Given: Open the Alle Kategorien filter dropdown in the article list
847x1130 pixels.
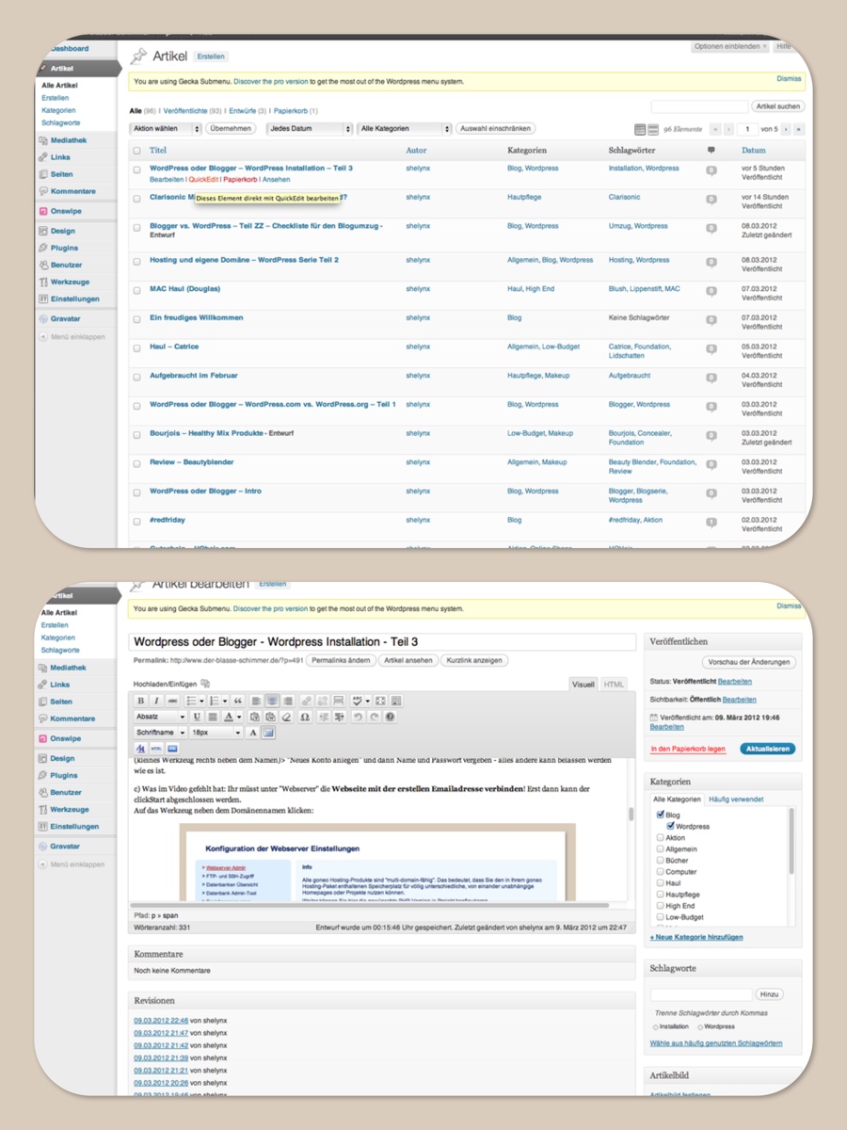Looking at the screenshot, I should pos(405,129).
